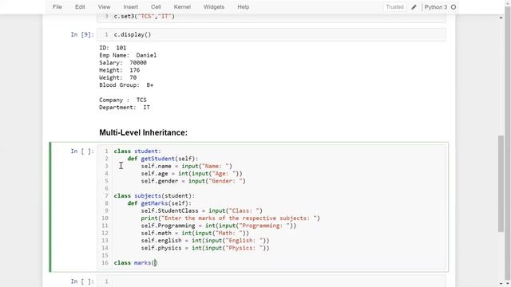Click the 'Height: 176' output line
Viewport: 511px width, 287px height.
coord(119,70)
